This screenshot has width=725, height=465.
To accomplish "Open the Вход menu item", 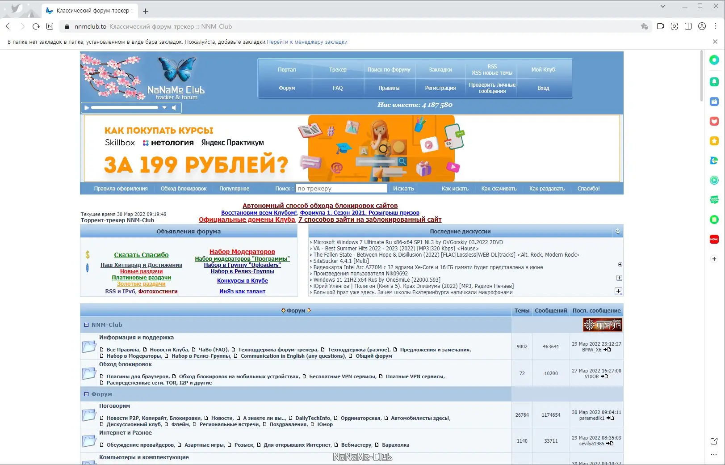I will [x=543, y=88].
